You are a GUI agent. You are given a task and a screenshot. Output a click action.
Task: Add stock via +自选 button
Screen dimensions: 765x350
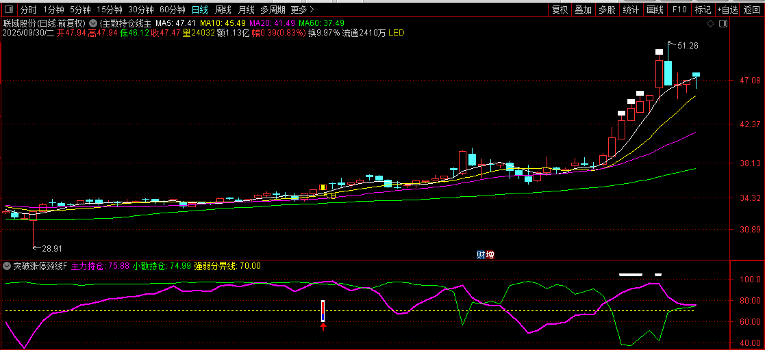pyautogui.click(x=727, y=10)
